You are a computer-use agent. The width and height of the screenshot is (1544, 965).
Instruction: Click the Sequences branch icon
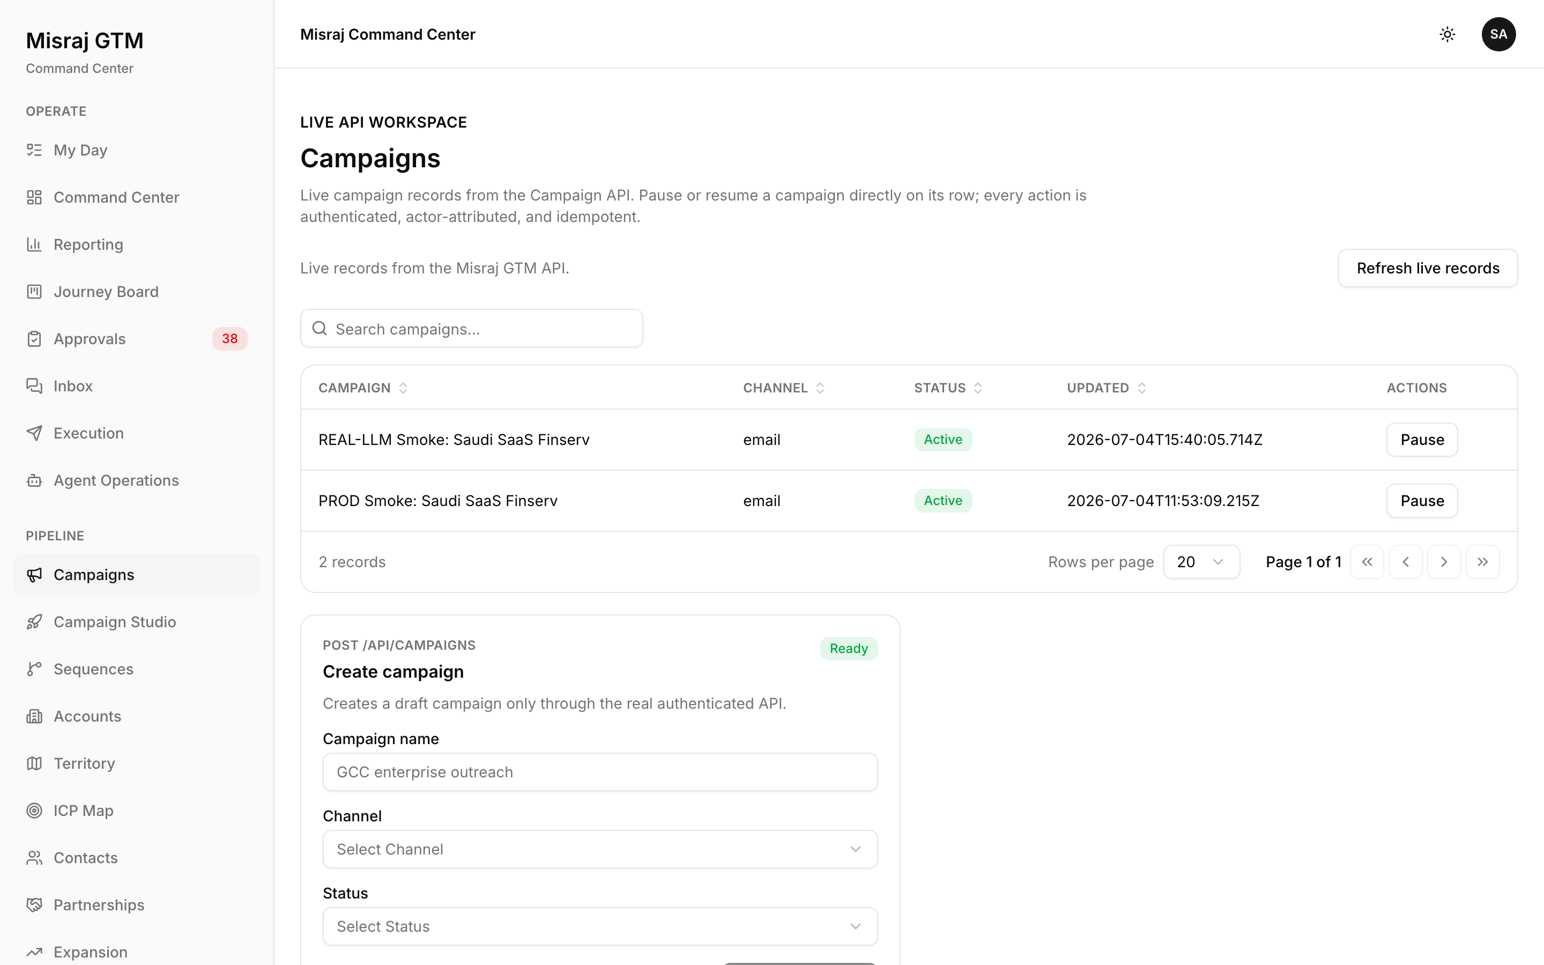click(34, 670)
